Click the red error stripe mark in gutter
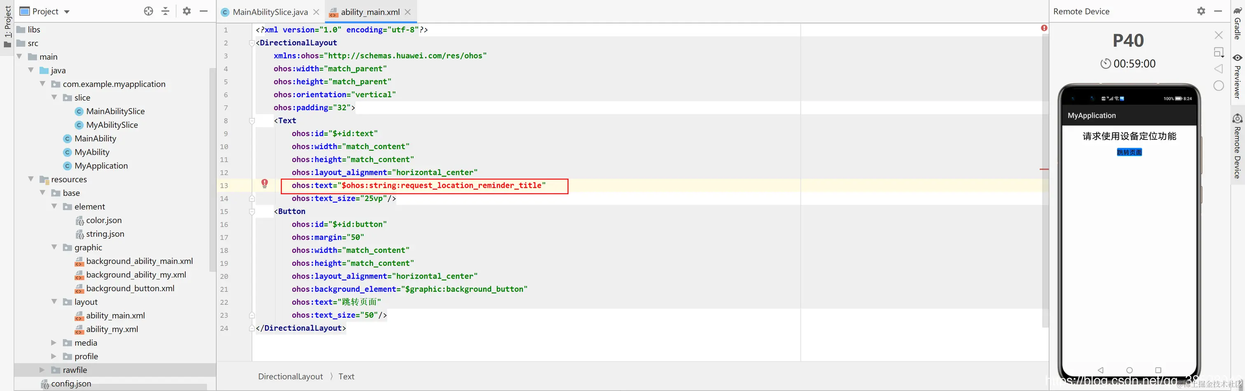 click(1044, 169)
